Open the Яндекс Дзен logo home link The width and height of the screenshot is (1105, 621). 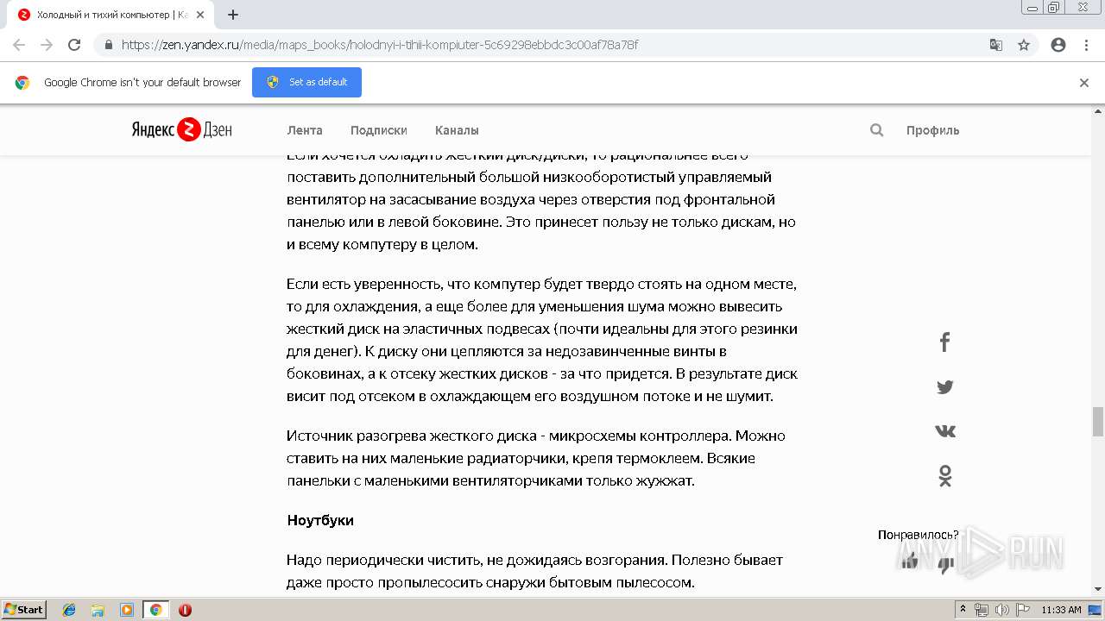tap(181, 130)
